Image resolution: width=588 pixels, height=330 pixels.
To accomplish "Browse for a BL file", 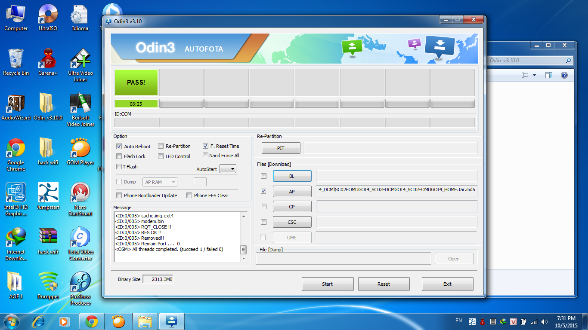I will tap(292, 176).
